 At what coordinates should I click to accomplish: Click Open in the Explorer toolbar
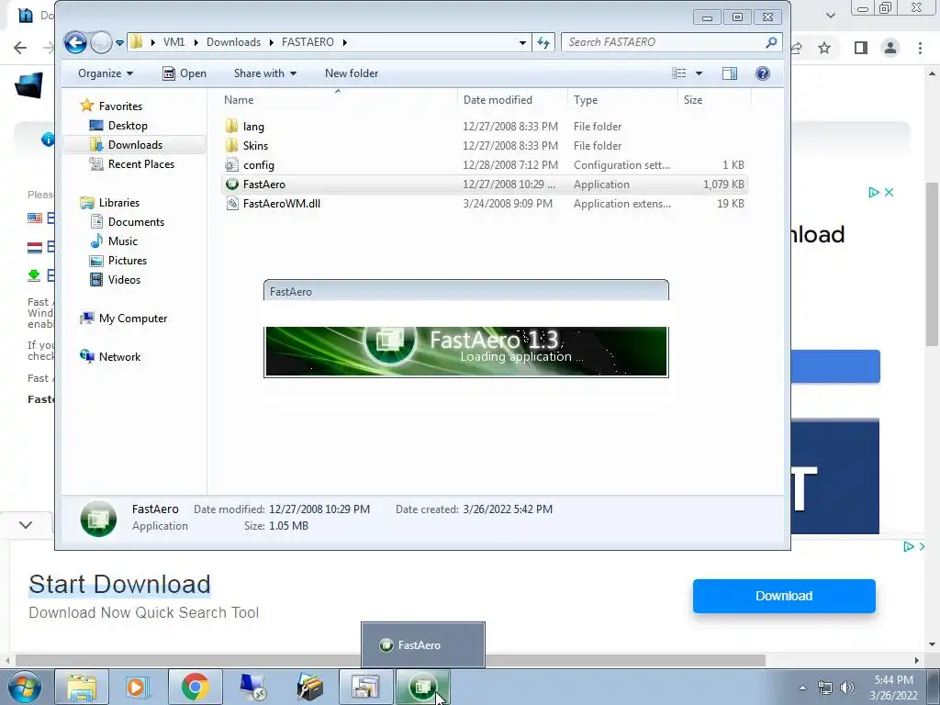tap(185, 73)
